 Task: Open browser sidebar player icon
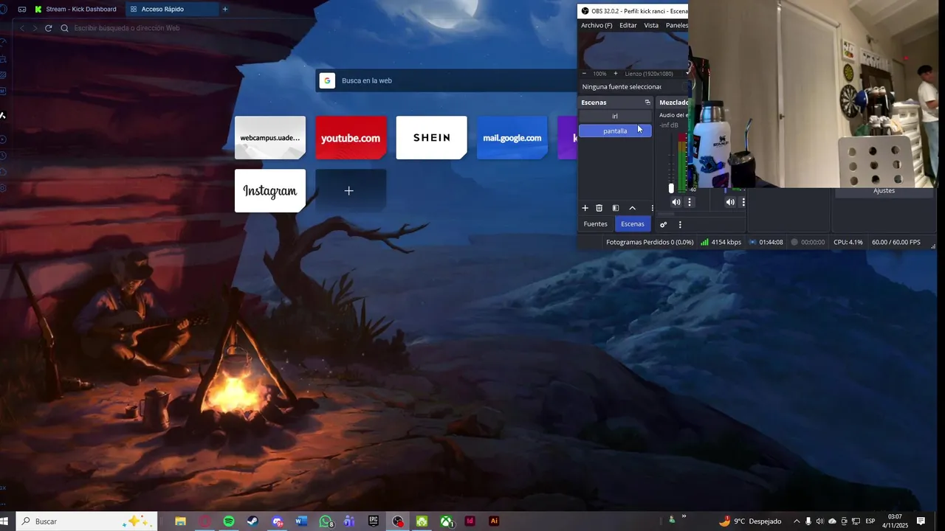[3, 139]
